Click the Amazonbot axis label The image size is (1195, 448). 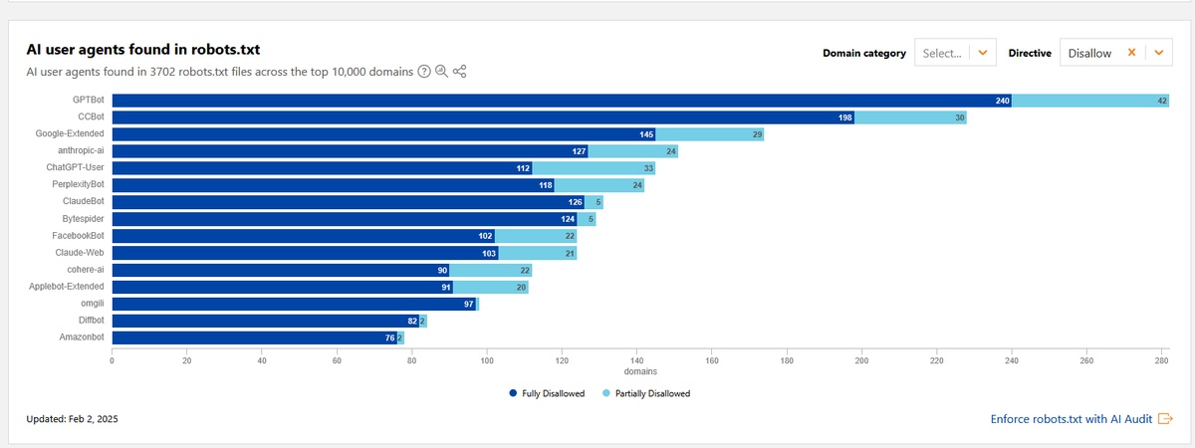click(82, 336)
